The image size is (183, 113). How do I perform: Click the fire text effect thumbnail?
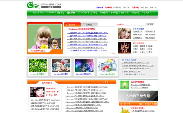coord(125,48)
